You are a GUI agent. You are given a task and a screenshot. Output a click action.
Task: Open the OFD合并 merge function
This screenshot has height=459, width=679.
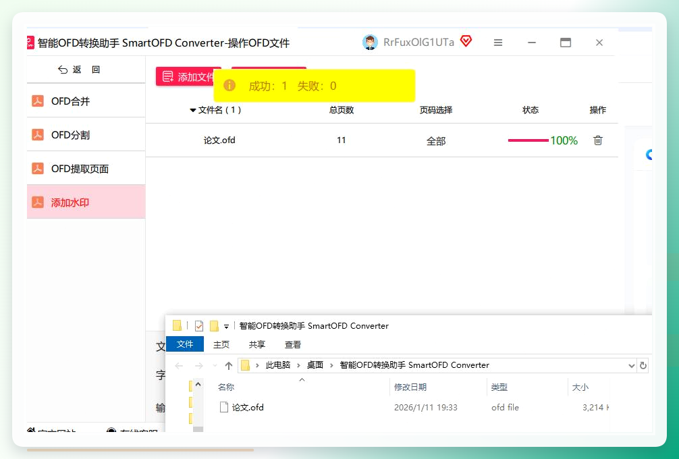coord(86,101)
